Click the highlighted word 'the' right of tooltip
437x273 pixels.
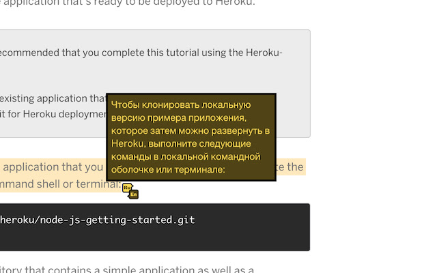pyautogui.click(x=295, y=167)
